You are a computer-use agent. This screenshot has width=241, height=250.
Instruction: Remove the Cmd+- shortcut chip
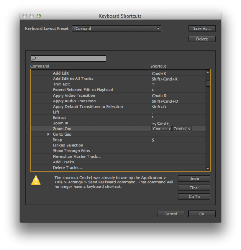(x=170, y=129)
